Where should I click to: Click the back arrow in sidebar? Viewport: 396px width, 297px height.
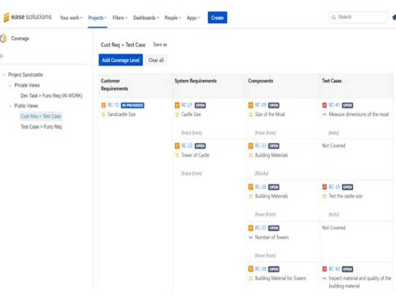click(2, 56)
